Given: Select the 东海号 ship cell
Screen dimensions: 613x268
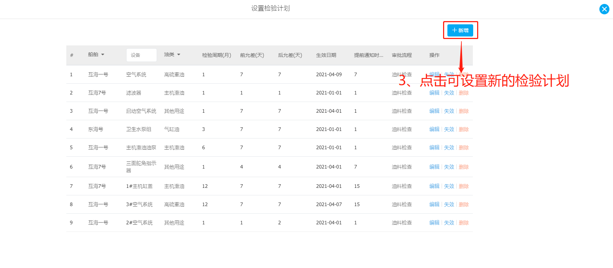Looking at the screenshot, I should [96, 129].
